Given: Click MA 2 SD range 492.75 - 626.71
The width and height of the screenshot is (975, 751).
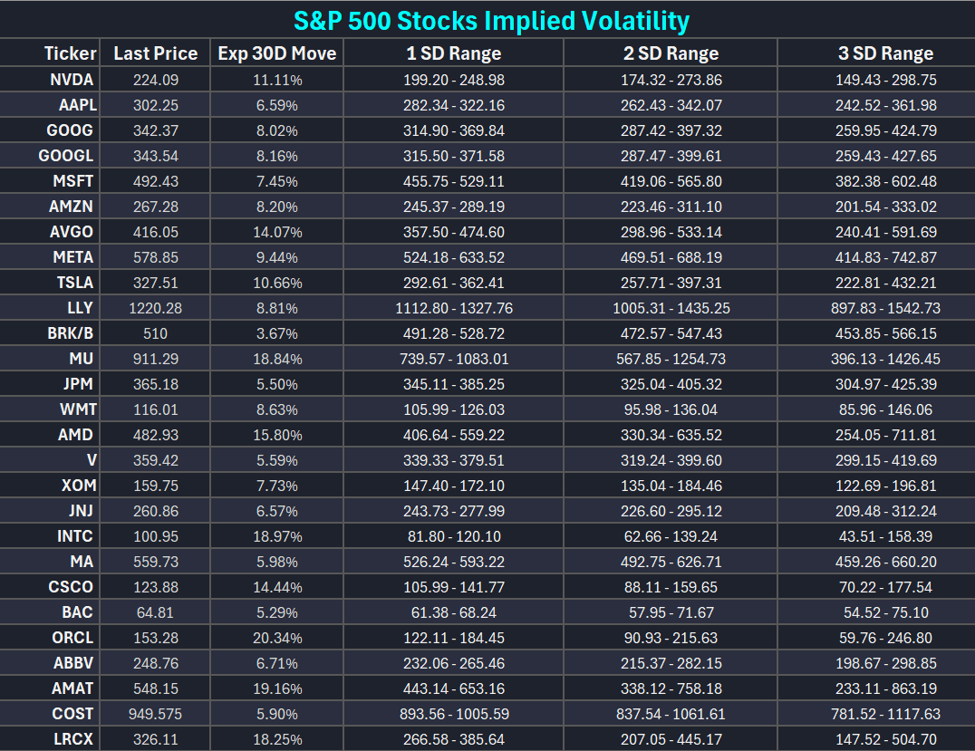Looking at the screenshot, I should (671, 562).
